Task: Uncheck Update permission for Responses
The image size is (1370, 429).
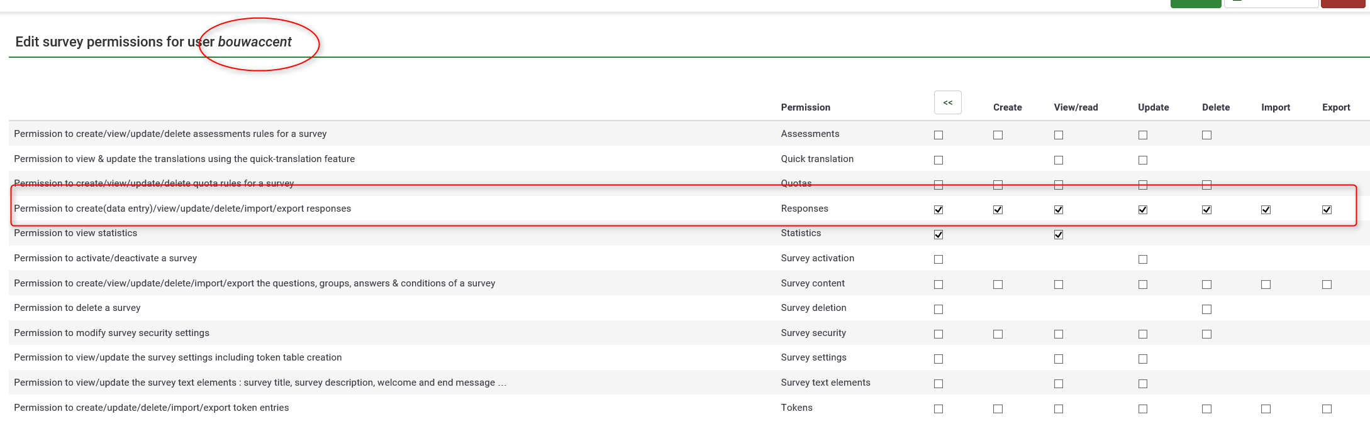Action: tap(1143, 210)
